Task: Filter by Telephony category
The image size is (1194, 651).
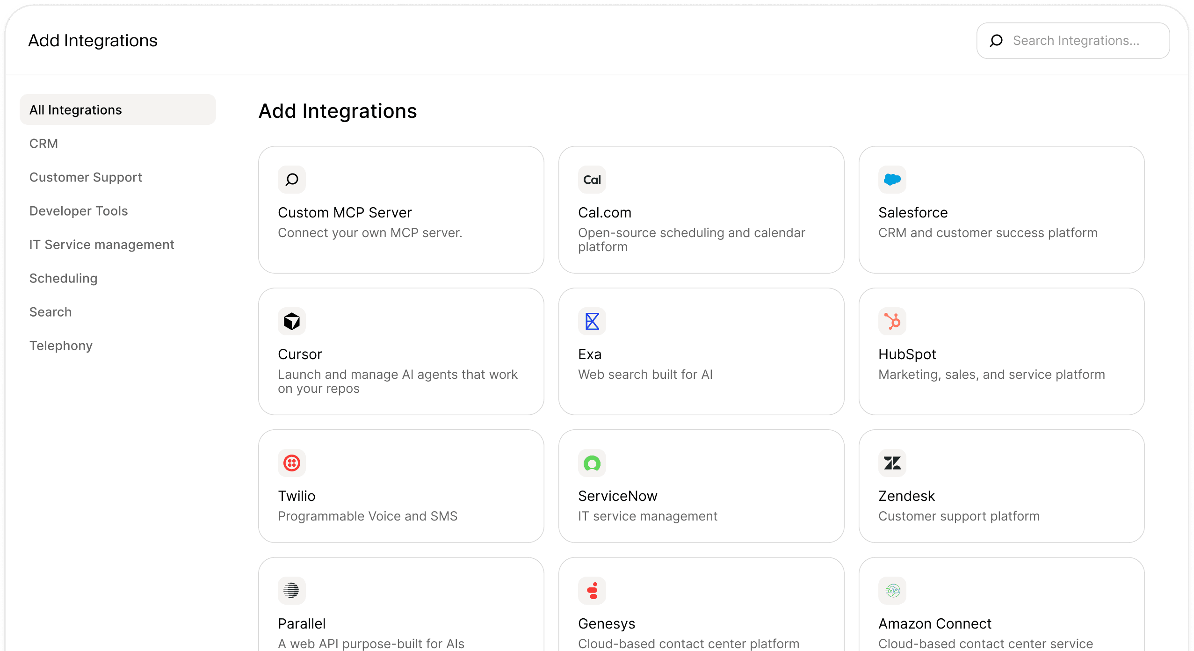Action: pos(61,346)
